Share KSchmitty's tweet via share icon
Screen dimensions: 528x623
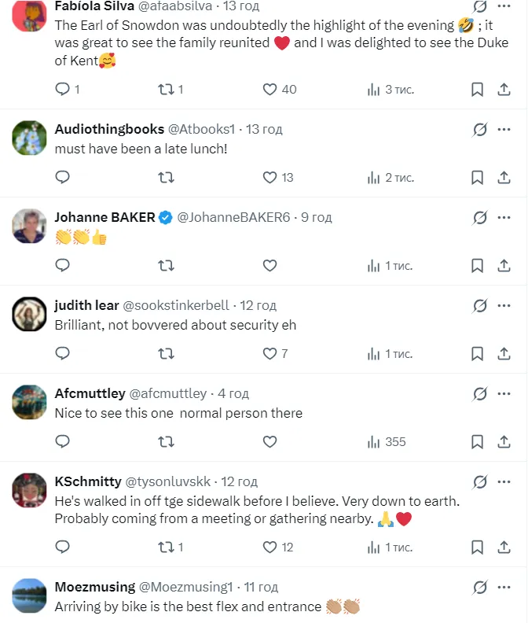tap(504, 547)
